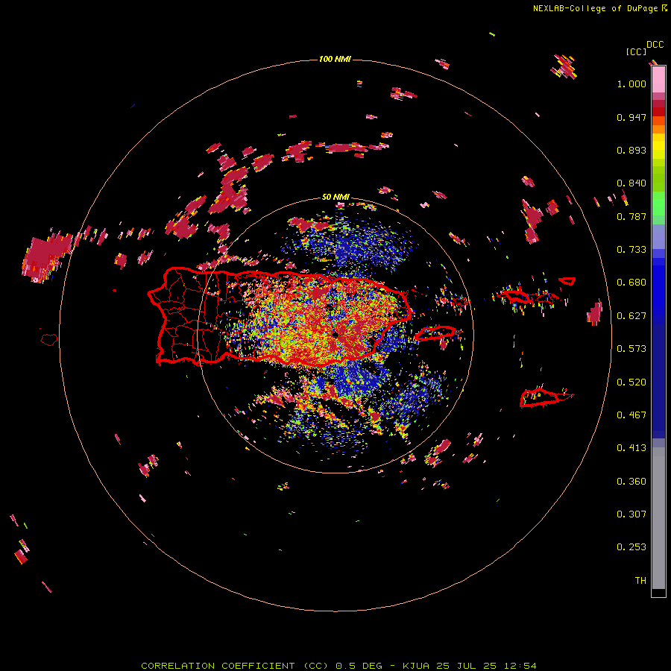Click the 0.573 color scale value
Viewport: 671px width, 671px height.
click(x=631, y=349)
